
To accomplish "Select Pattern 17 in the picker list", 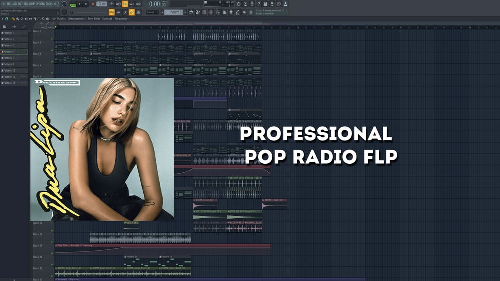I will 14,83.
